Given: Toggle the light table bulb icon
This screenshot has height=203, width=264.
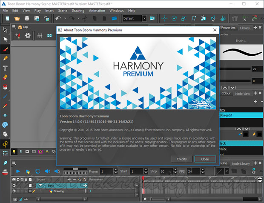Looking at the screenshot, I should 14,152.
